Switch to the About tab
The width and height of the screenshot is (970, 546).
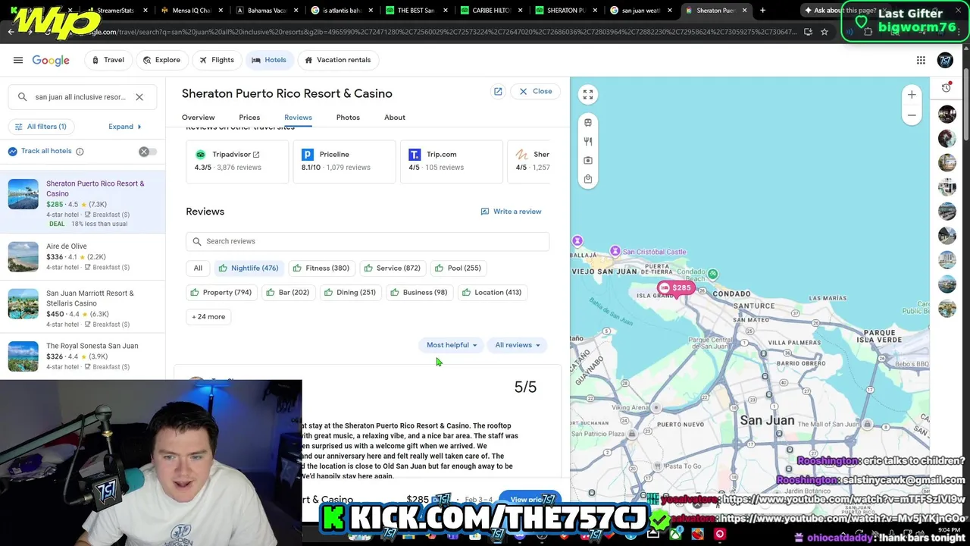[x=394, y=118]
